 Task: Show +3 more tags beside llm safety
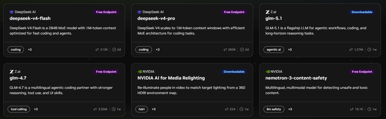[x=290, y=109]
